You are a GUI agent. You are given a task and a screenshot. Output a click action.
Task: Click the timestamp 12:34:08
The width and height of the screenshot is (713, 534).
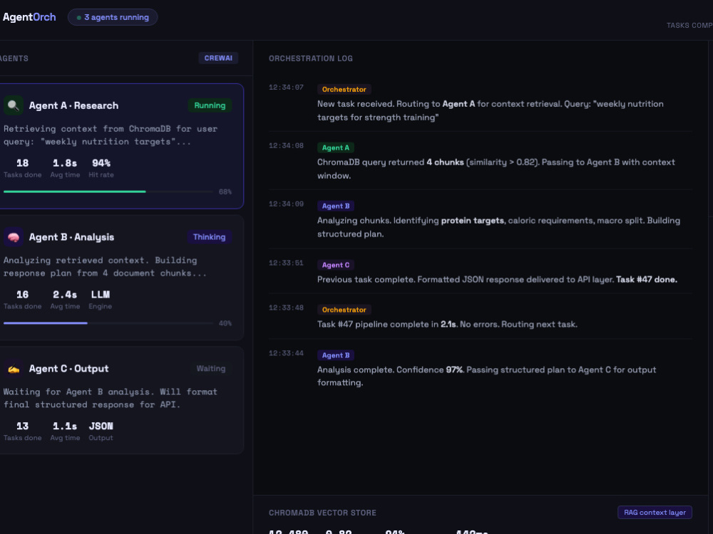pos(286,145)
